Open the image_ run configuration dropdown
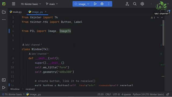This screenshot has width=172, height=97. [x=82, y=4]
